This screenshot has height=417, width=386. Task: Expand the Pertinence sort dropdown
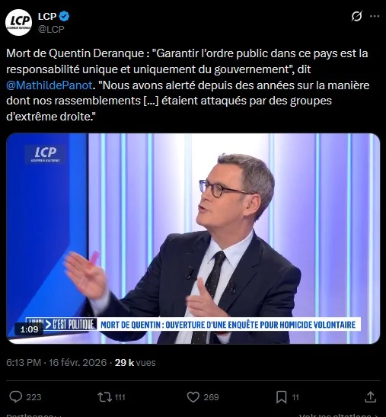click(34, 415)
